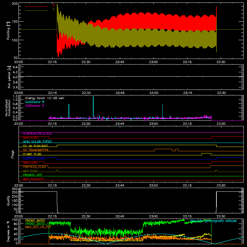Image resolution: width=247 pixels, height=247 pixels.
Task: Click the PARTICLE_FLAG label
Action: click(35, 167)
